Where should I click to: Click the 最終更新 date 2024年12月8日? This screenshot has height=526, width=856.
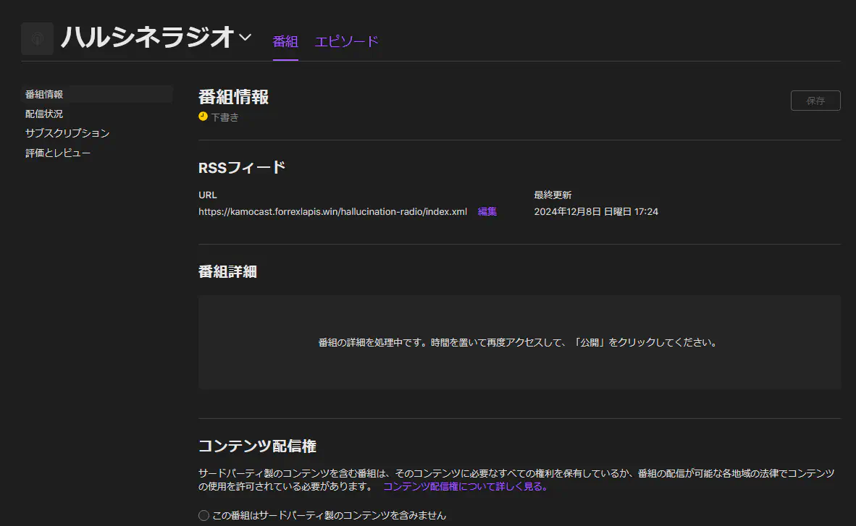point(595,212)
